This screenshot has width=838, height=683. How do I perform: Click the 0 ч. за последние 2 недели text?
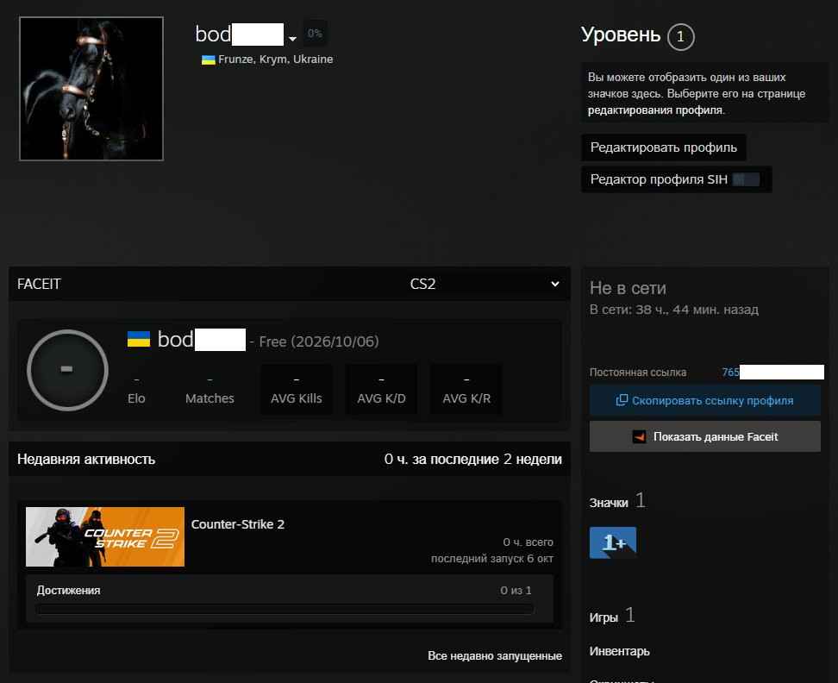tap(473, 459)
